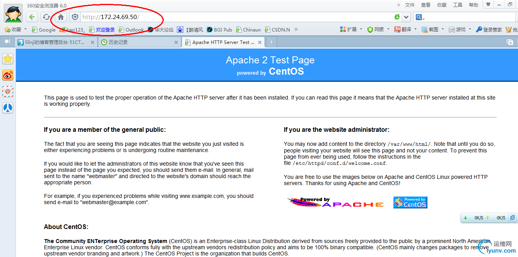This screenshot has width=518, height=257.
Task: Click the security shield icon in address bar
Action: coord(75,17)
